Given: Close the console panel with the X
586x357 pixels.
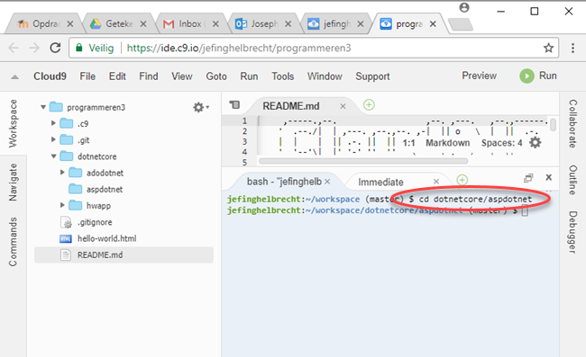Looking at the screenshot, I should 549,177.
